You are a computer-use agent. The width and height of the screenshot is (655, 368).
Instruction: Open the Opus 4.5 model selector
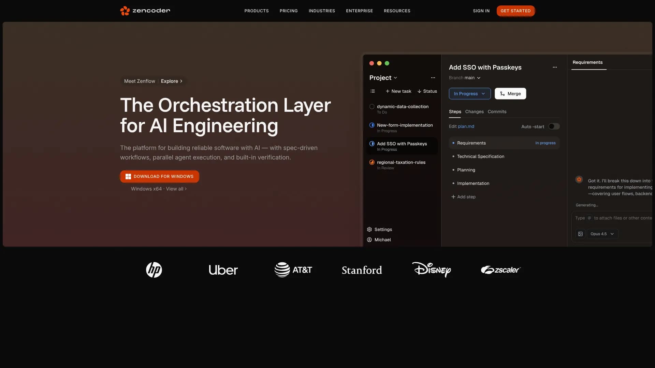coord(602,234)
